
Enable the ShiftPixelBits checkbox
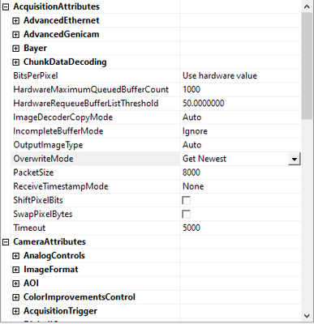(x=186, y=200)
